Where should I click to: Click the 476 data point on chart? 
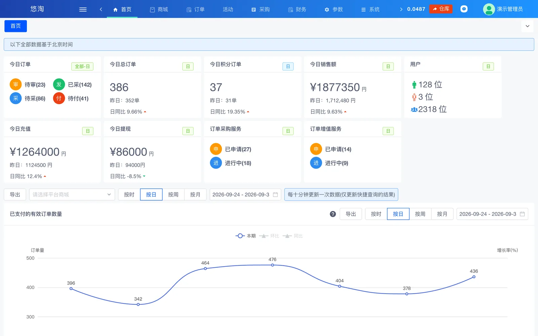tap(272, 265)
